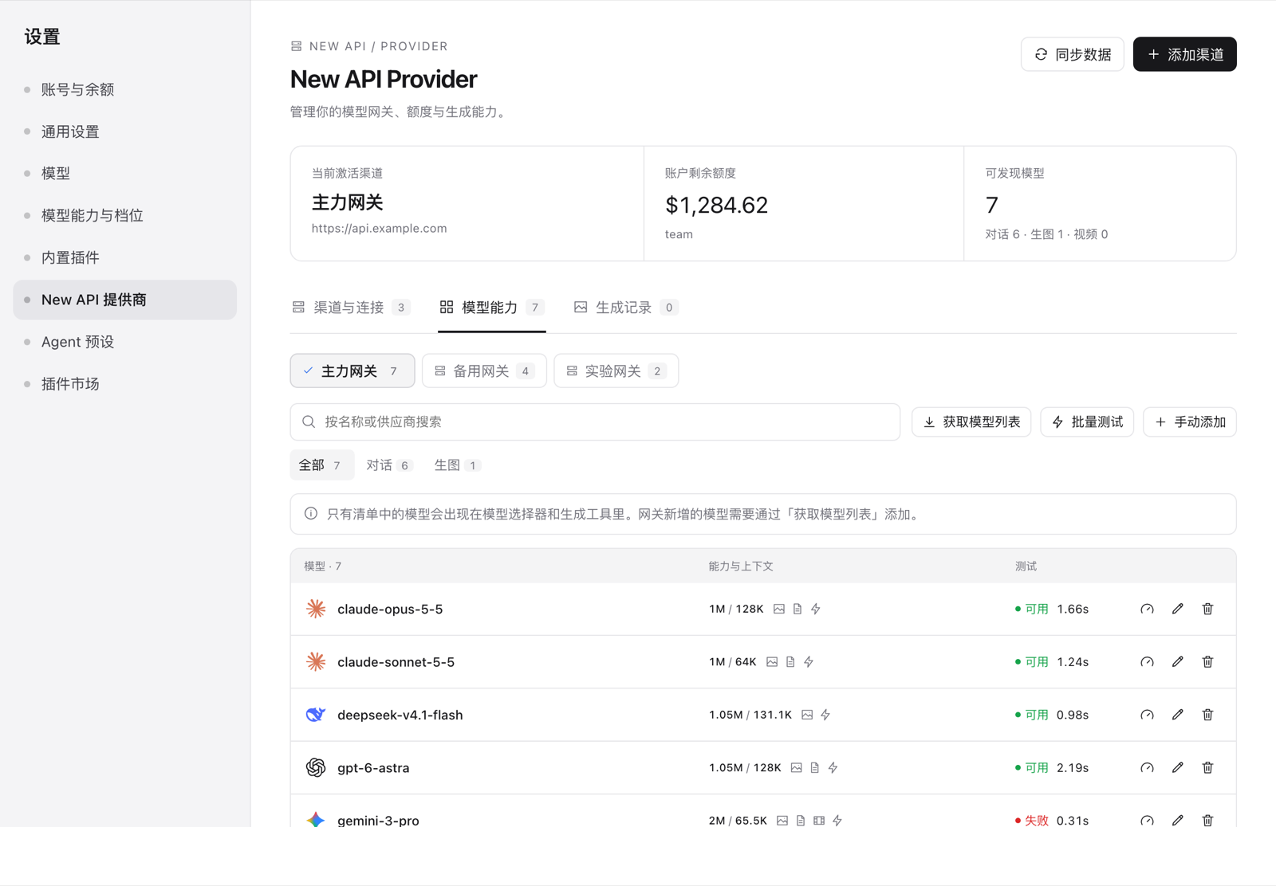Viewport: 1276px width, 886px height.
Task: Edit the gemini-3-pro model
Action: [x=1177, y=820]
